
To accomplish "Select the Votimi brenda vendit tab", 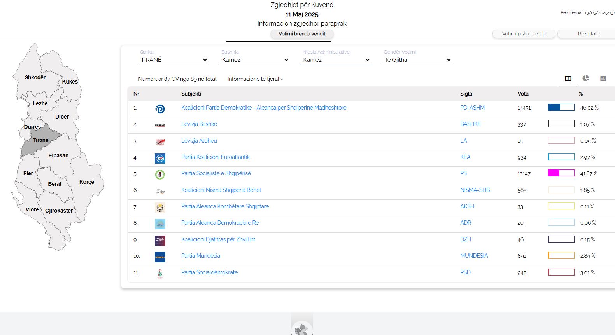I will point(302,34).
